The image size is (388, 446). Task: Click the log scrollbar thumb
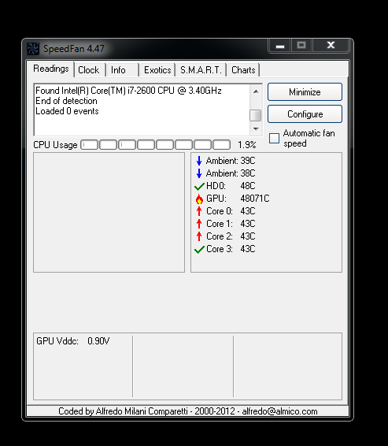click(x=255, y=115)
